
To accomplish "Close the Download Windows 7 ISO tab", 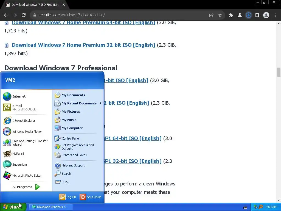I will (64, 5).
